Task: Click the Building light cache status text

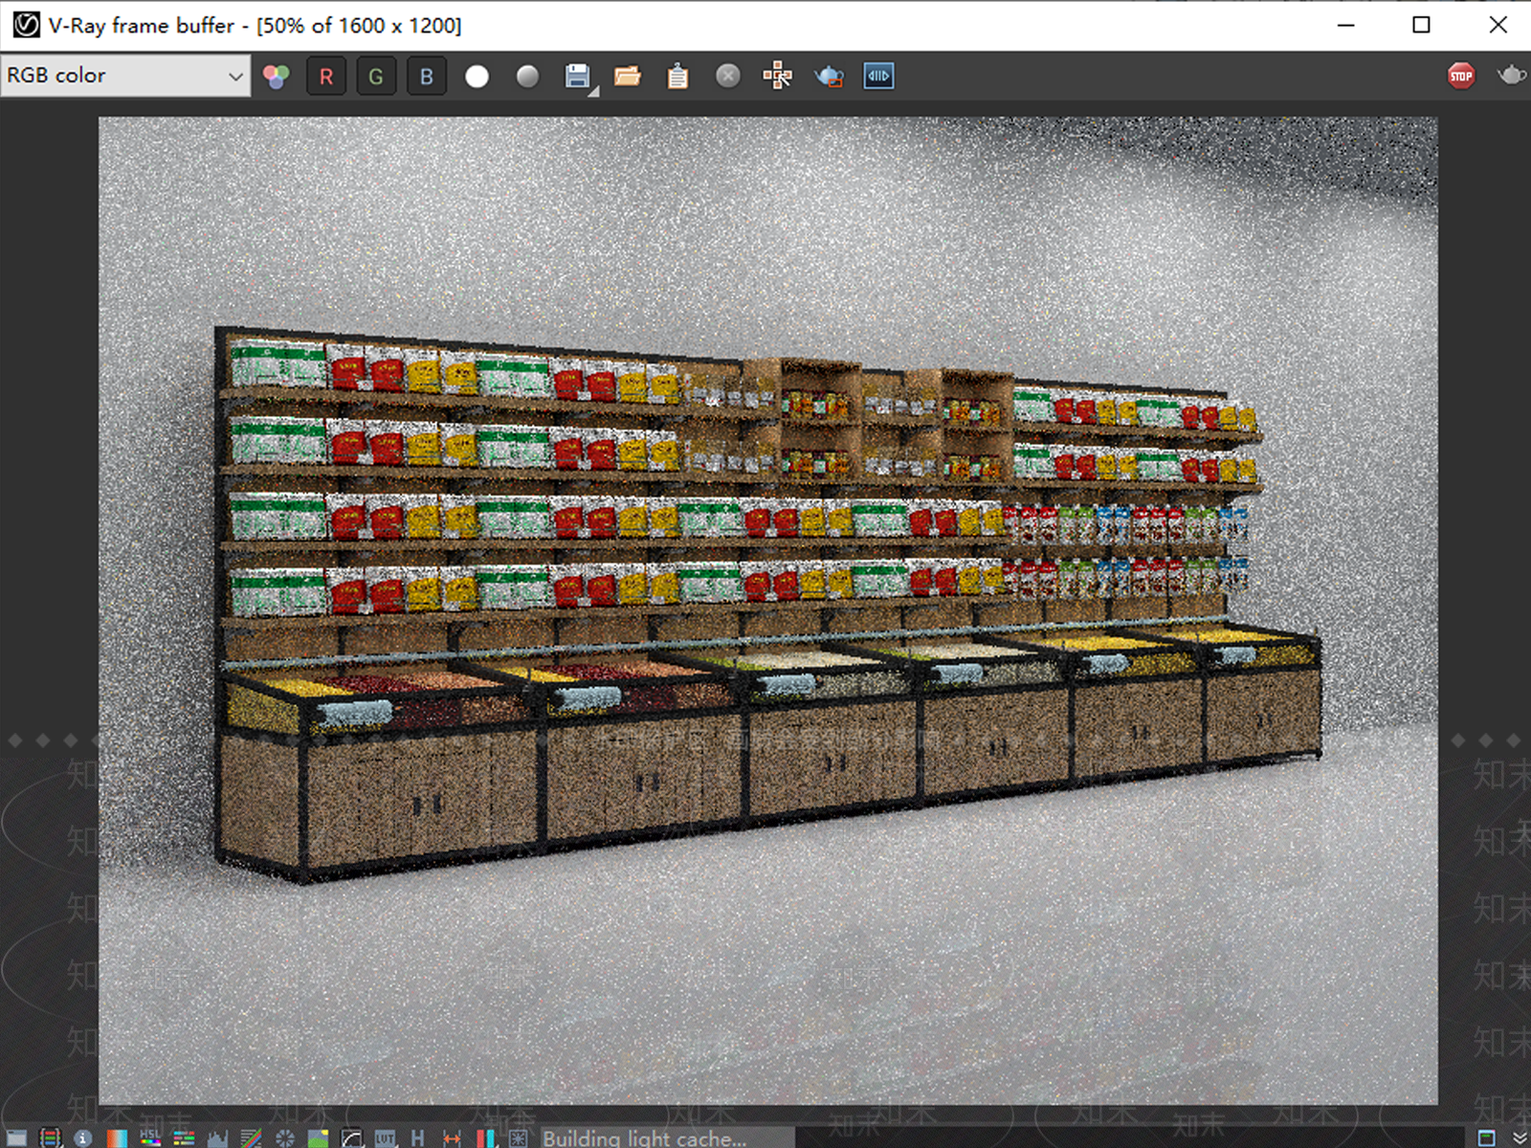Action: (644, 1137)
